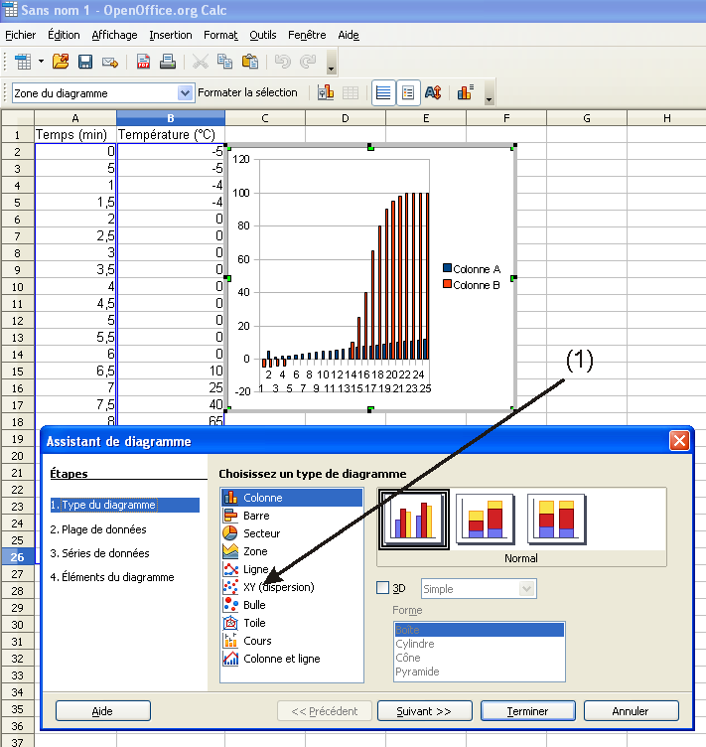Export directly as PDF icon
The width and height of the screenshot is (706, 747).
click(143, 62)
